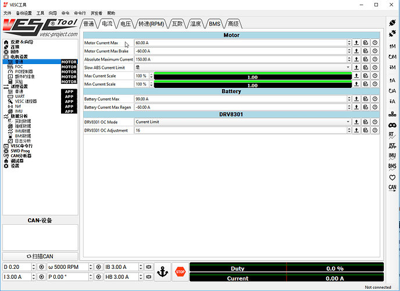Open the Slow ABS Current Limit dropdown
The width and height of the screenshot is (400, 291).
click(x=242, y=68)
